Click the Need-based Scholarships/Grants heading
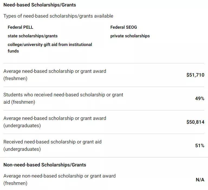The image size is (208, 190). pyautogui.click(x=40, y=5)
